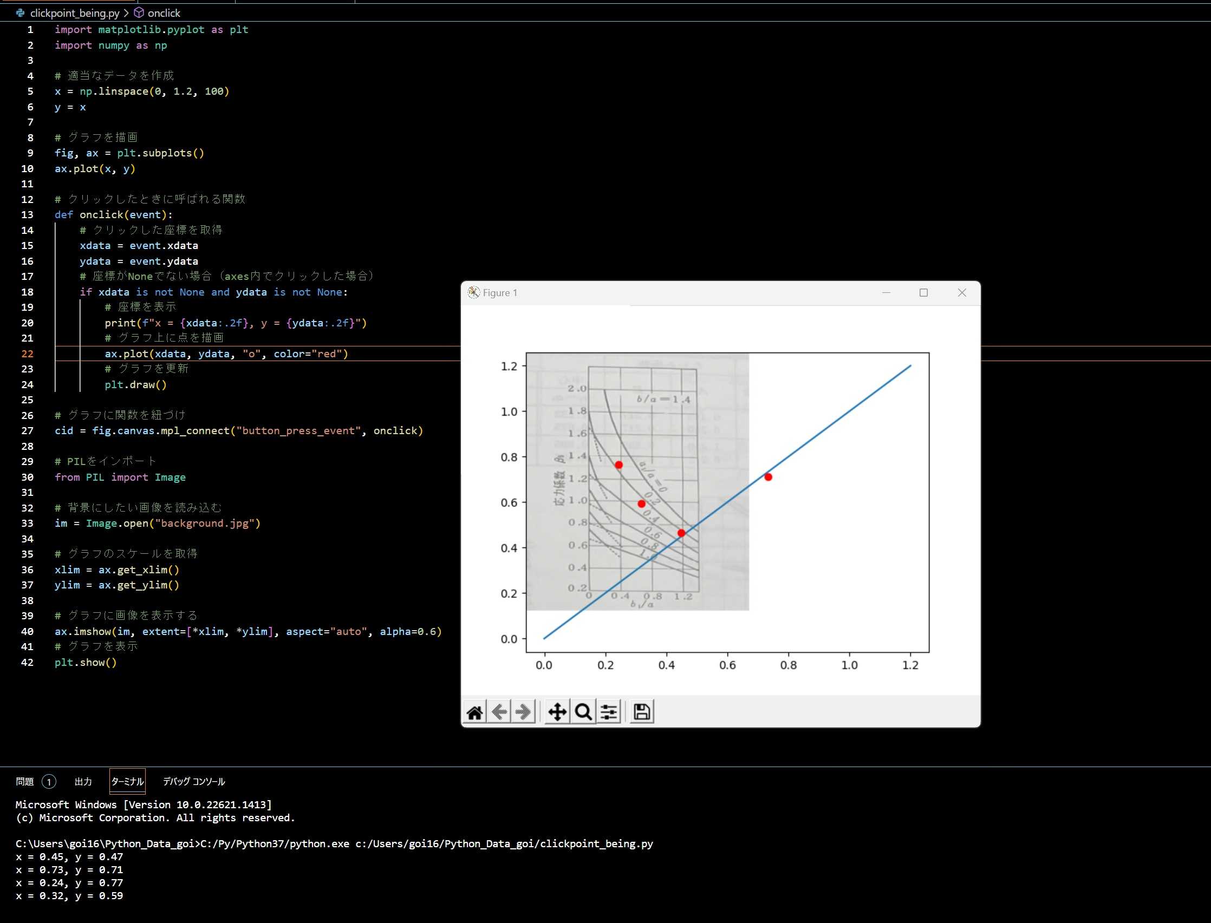Click the problems count badge showing 1

(x=49, y=781)
